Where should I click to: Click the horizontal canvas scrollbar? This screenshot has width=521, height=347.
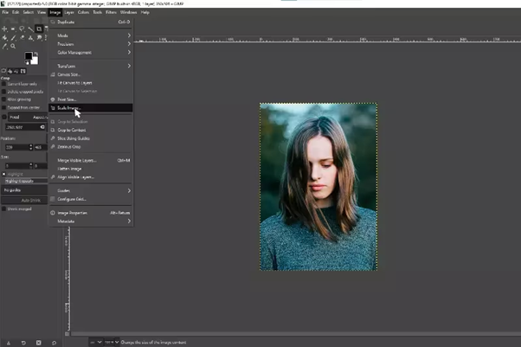click(296, 334)
